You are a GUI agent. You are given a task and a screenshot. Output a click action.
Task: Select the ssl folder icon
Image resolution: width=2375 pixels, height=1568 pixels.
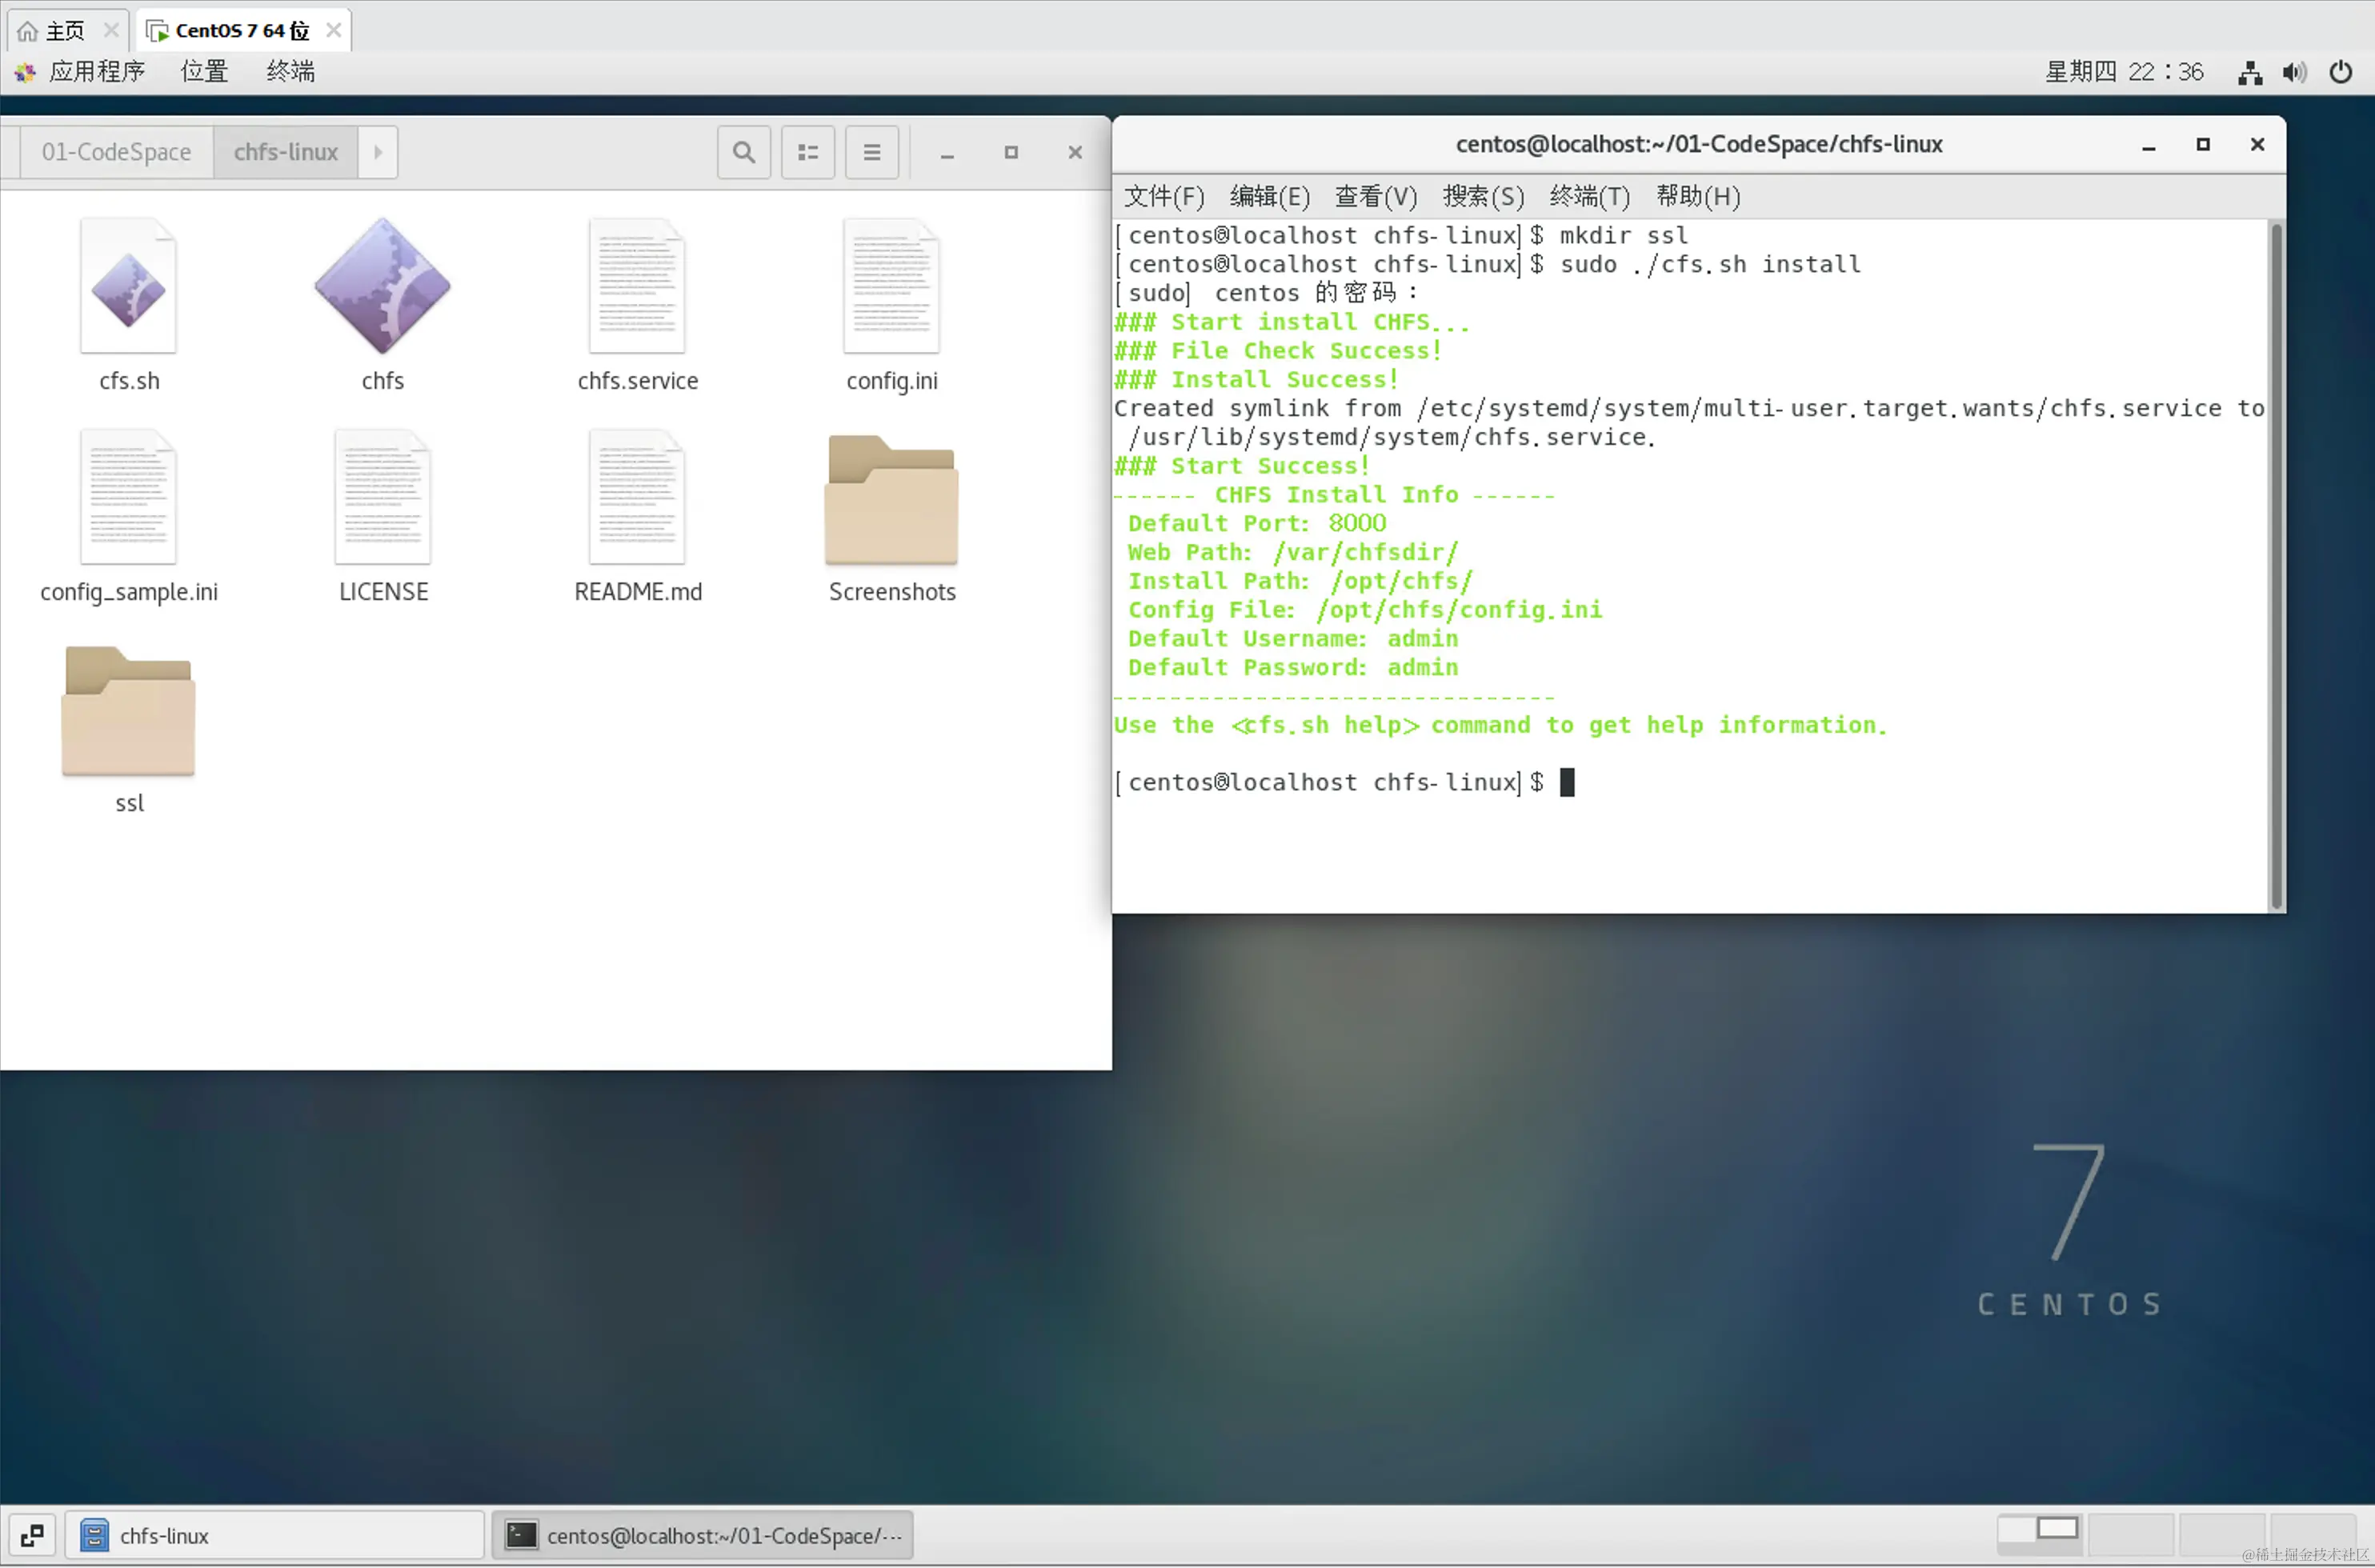[128, 711]
